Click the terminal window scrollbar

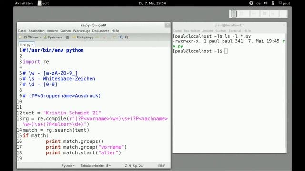click(x=285, y=93)
